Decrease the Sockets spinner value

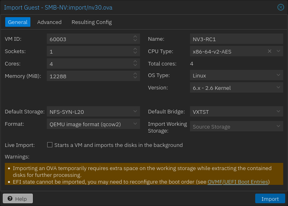135,53
